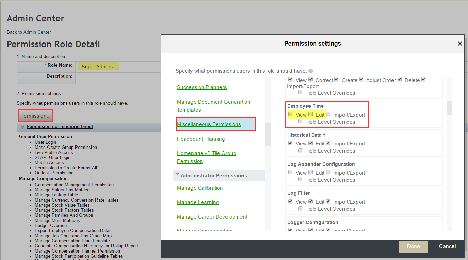The image size is (468, 260).
Task: Uncheck Edit under Historical Data
Action: tap(311, 143)
